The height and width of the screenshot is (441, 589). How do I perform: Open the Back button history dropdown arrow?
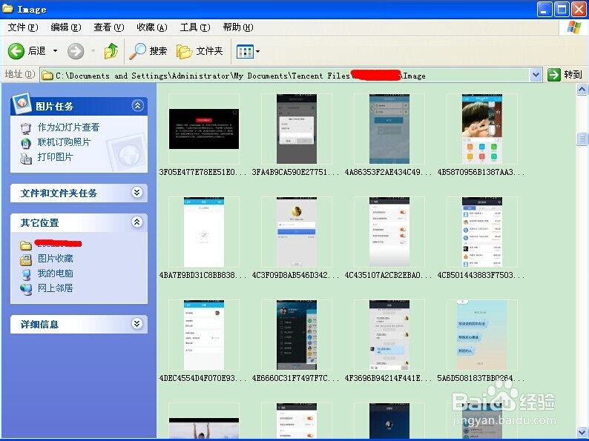(55, 50)
